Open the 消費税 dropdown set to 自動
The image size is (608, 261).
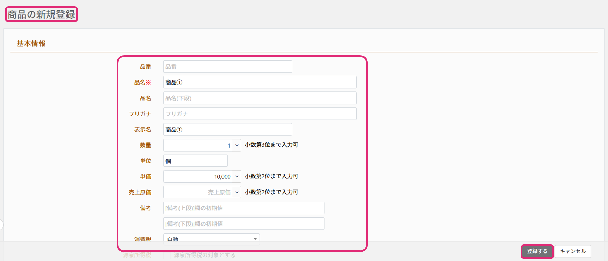click(211, 238)
